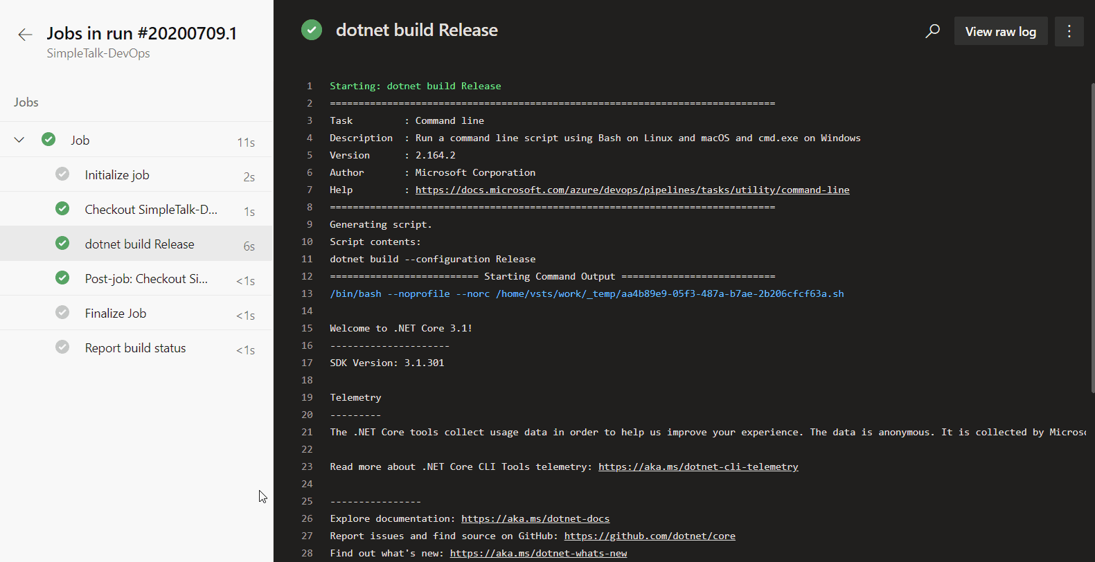Open the aka.ms/dotnet-whats-new link
The height and width of the screenshot is (562, 1095).
click(538, 553)
